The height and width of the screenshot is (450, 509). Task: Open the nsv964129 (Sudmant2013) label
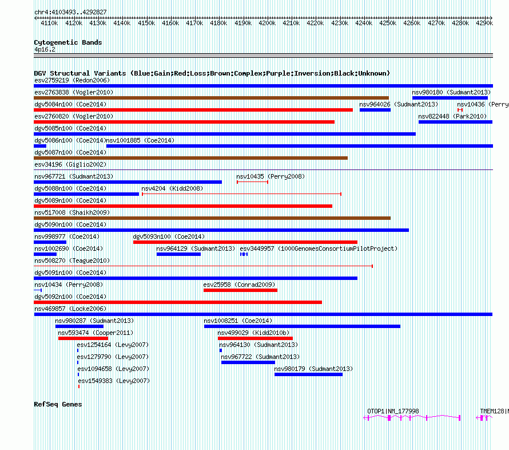196,248
